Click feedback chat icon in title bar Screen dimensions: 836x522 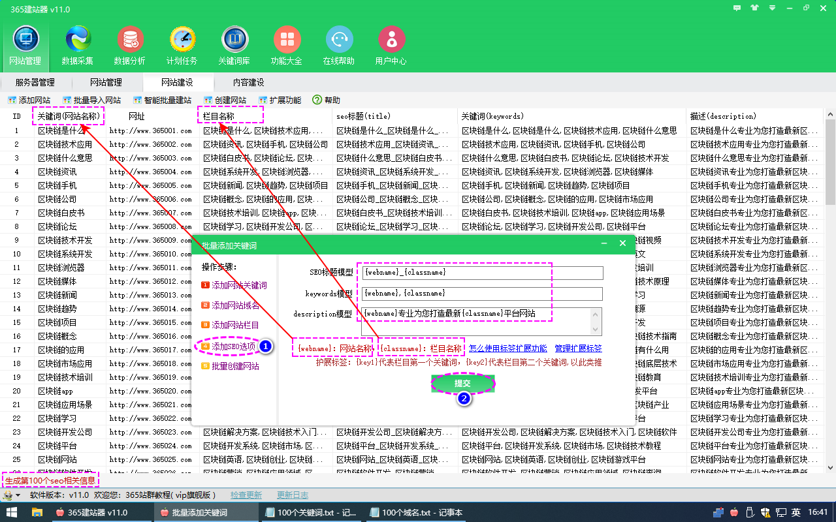pos(737,8)
